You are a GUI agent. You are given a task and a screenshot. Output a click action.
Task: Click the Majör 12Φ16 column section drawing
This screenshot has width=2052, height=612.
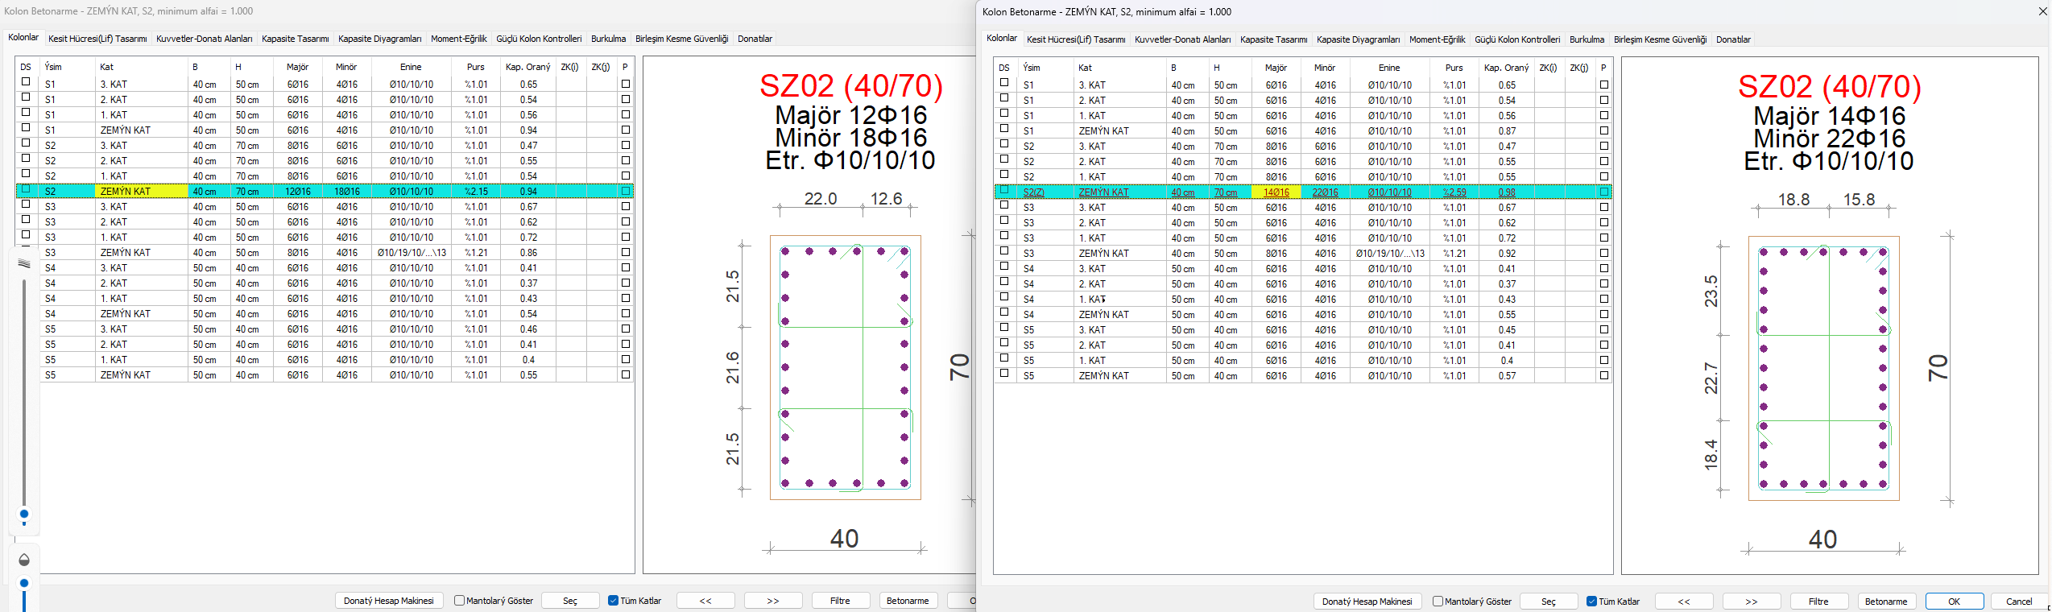(846, 367)
